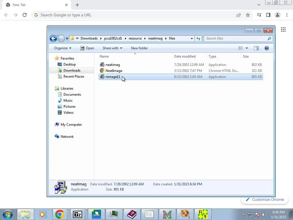The width and height of the screenshot is (293, 220).
Task: Open Explorer help icon
Action: (x=267, y=48)
